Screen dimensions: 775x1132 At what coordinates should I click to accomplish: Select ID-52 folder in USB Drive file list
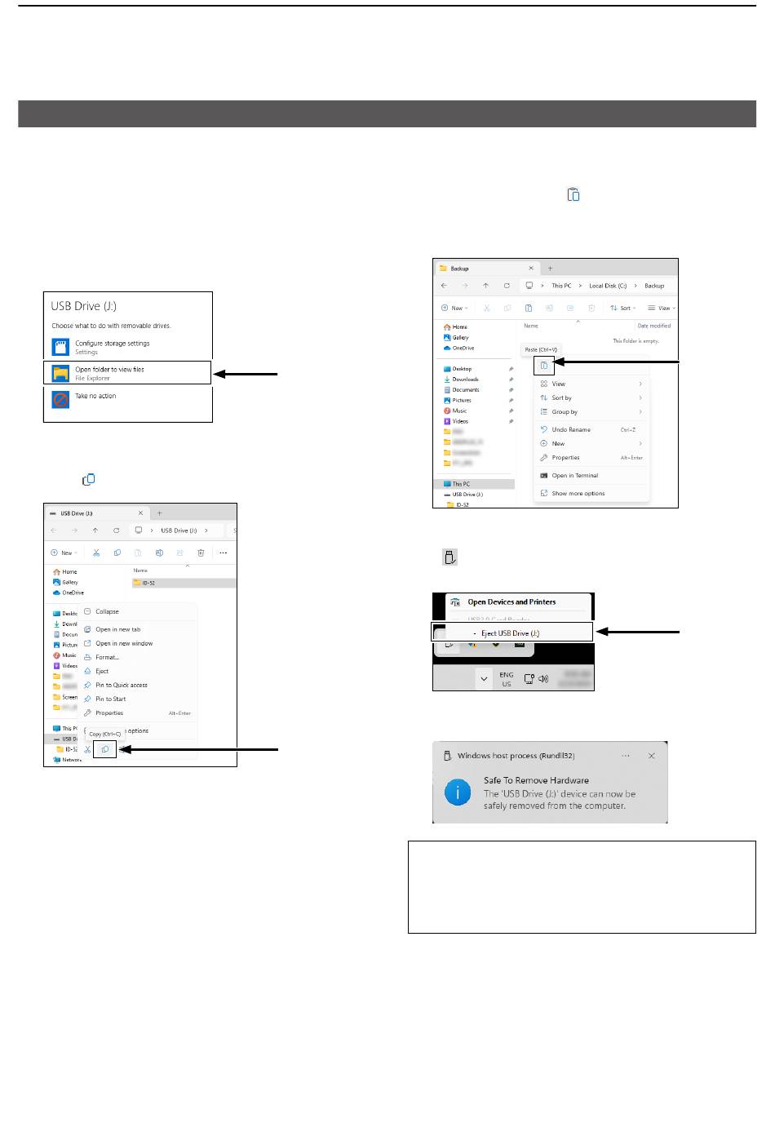click(x=148, y=583)
